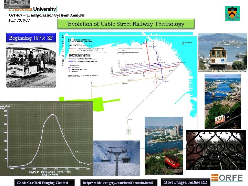Select the Evolution of Cable Street Railway Technology title

126,24
